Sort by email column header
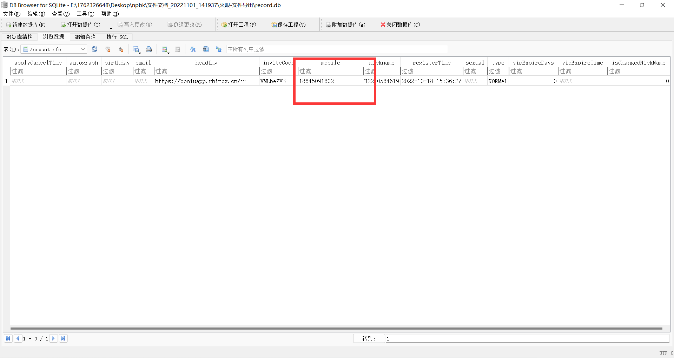Viewport: 674px width, 358px height. click(x=143, y=62)
